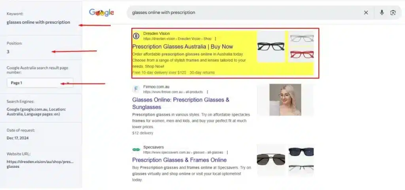Click the Google logo
Screen dimensions: 405x190
click(102, 12)
